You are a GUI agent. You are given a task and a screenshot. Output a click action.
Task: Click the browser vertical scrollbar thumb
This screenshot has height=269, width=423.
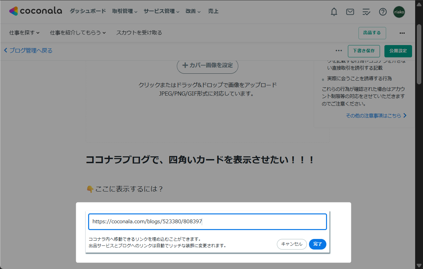tap(419, 55)
